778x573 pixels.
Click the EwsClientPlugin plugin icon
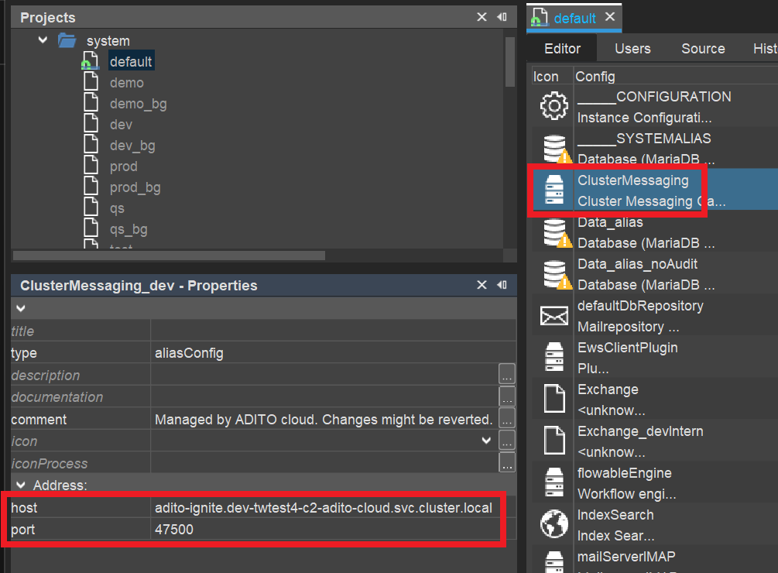point(554,356)
